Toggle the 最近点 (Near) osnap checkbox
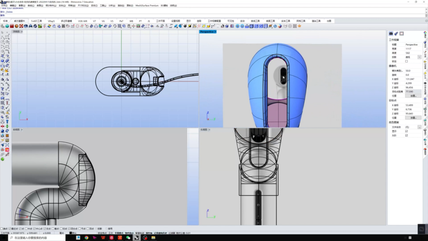 click(x=10, y=229)
